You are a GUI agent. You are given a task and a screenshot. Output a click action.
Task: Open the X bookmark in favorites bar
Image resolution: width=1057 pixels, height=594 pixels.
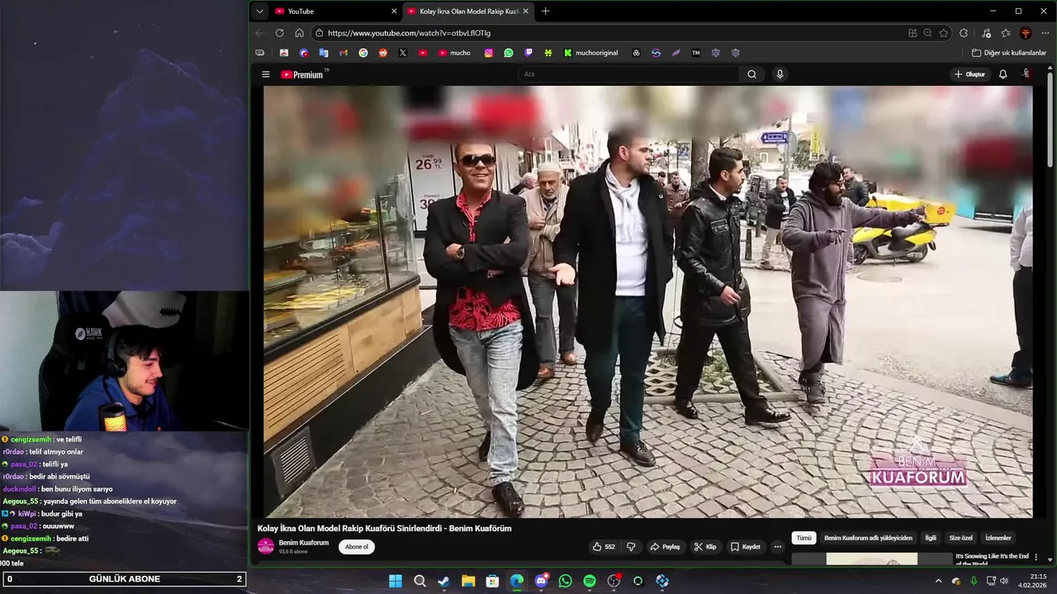point(403,53)
